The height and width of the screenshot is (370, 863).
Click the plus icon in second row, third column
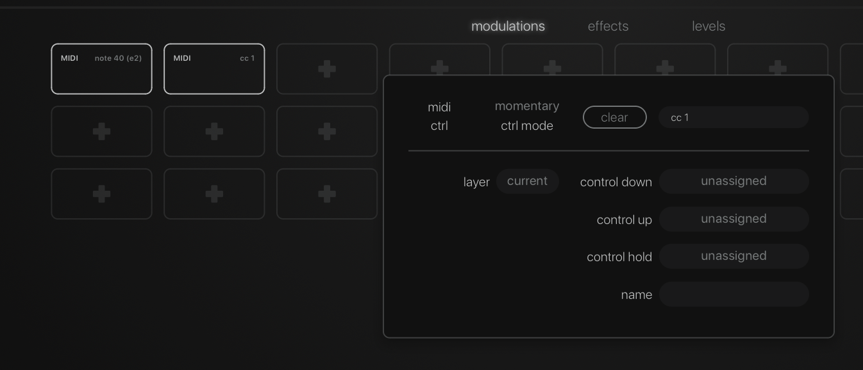(x=327, y=132)
